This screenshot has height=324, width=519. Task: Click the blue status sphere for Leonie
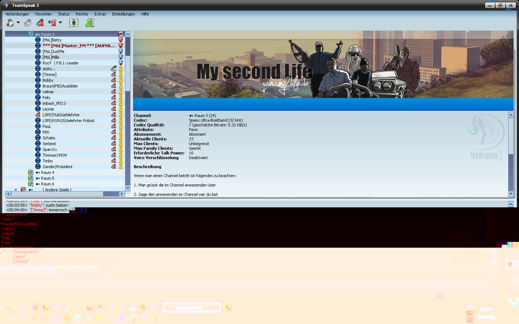click(x=38, y=109)
